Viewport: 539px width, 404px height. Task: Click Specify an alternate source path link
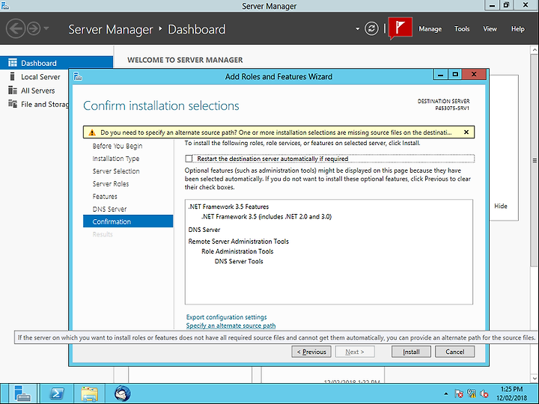pyautogui.click(x=231, y=325)
